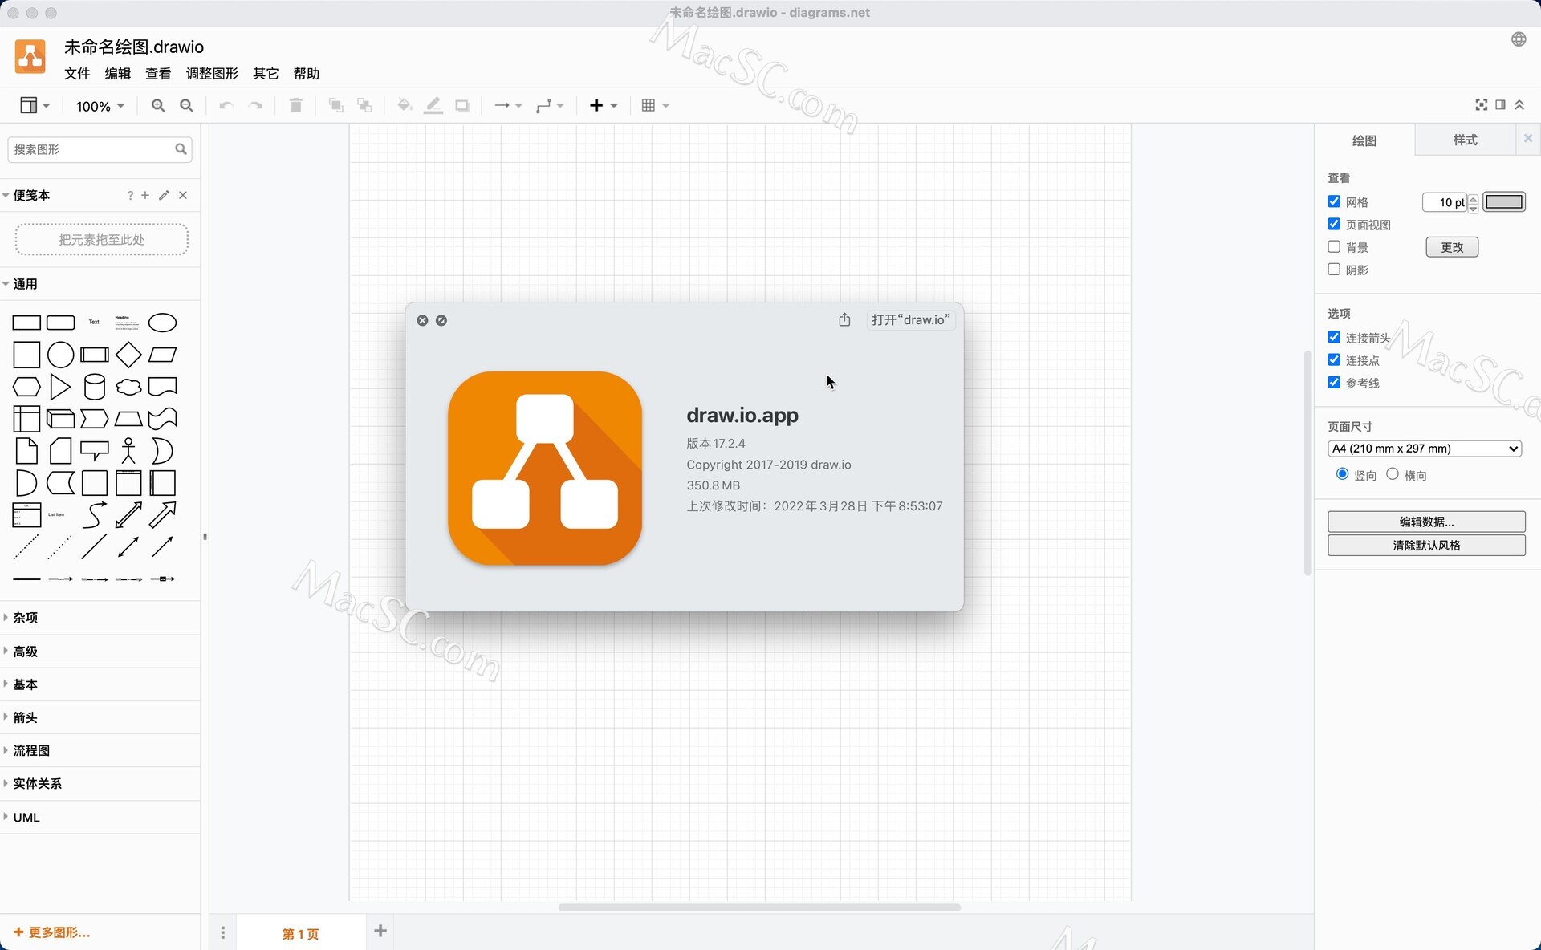
Task: Open the 帮助 help menu
Action: 307,73
